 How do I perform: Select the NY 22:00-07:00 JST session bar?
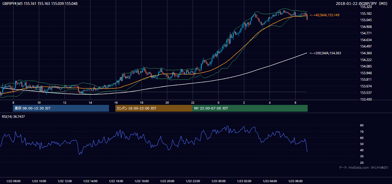(250, 108)
